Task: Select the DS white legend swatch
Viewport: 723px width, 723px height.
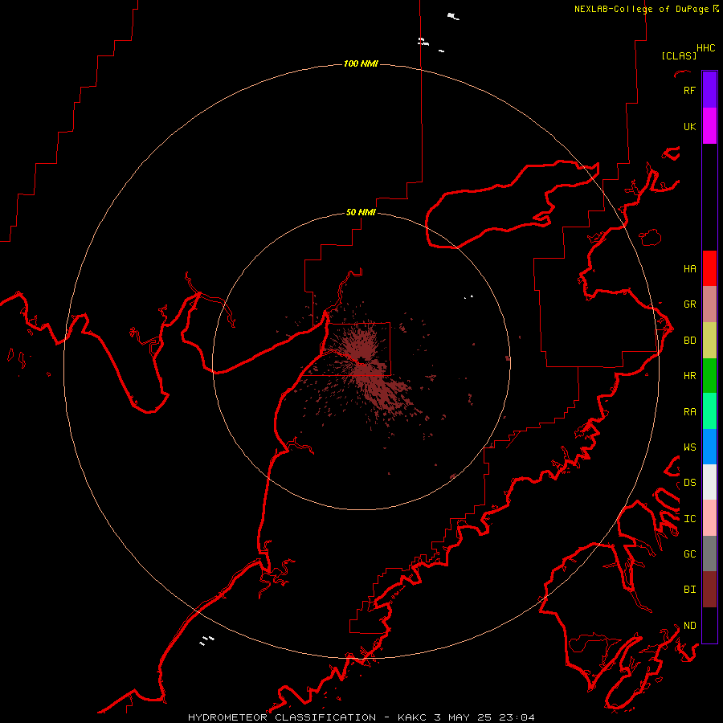Action: coord(709,482)
